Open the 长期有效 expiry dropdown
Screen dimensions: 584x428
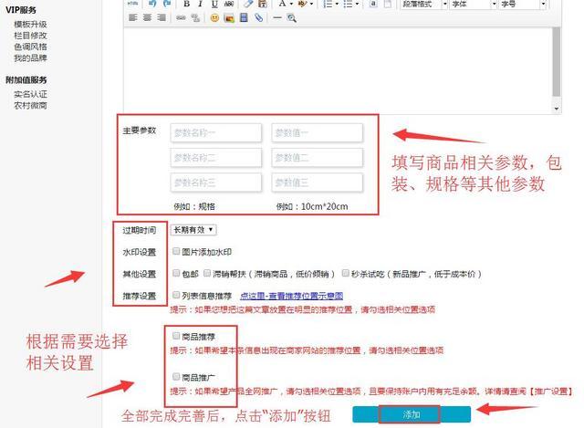[193, 230]
